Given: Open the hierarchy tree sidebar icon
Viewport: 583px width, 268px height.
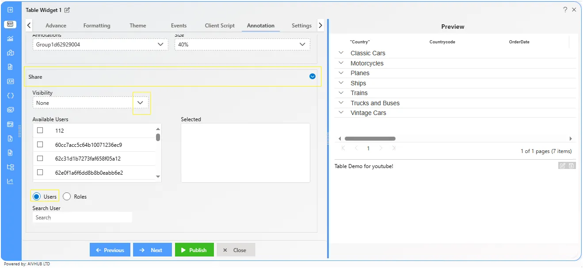Looking at the screenshot, I should pyautogui.click(x=11, y=167).
